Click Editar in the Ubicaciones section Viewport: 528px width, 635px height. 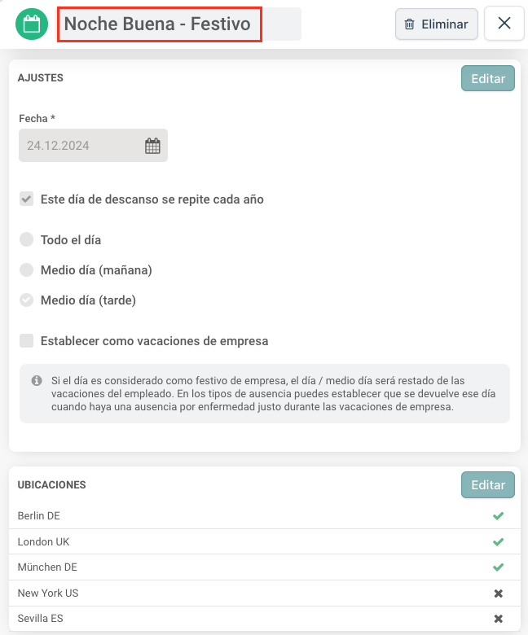[488, 485]
